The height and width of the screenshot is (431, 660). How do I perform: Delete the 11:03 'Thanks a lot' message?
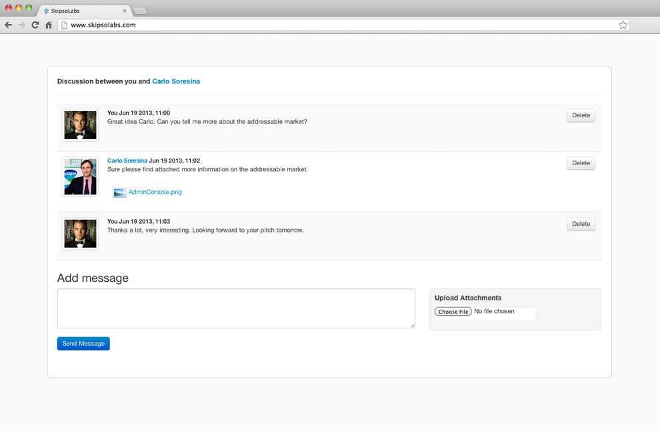581,224
